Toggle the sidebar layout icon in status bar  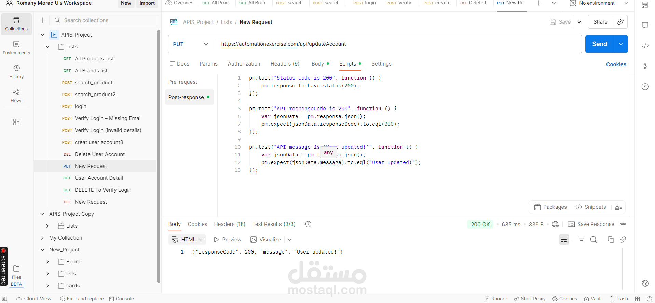(x=5, y=299)
